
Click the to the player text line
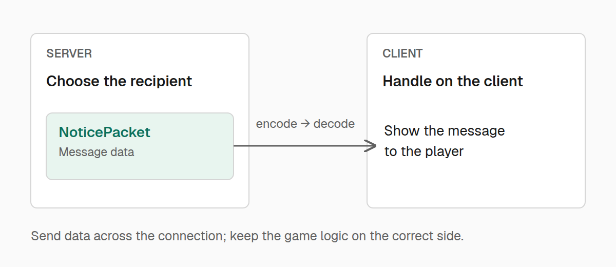(x=424, y=151)
